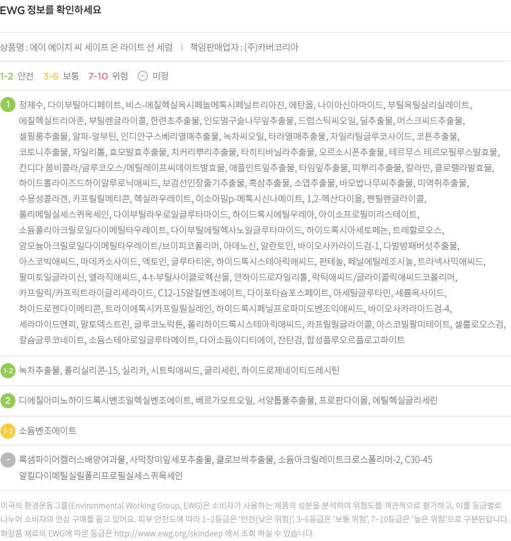The image size is (511, 541).
Task: Click the seller name (주)카버코리아
Action: 271,48
